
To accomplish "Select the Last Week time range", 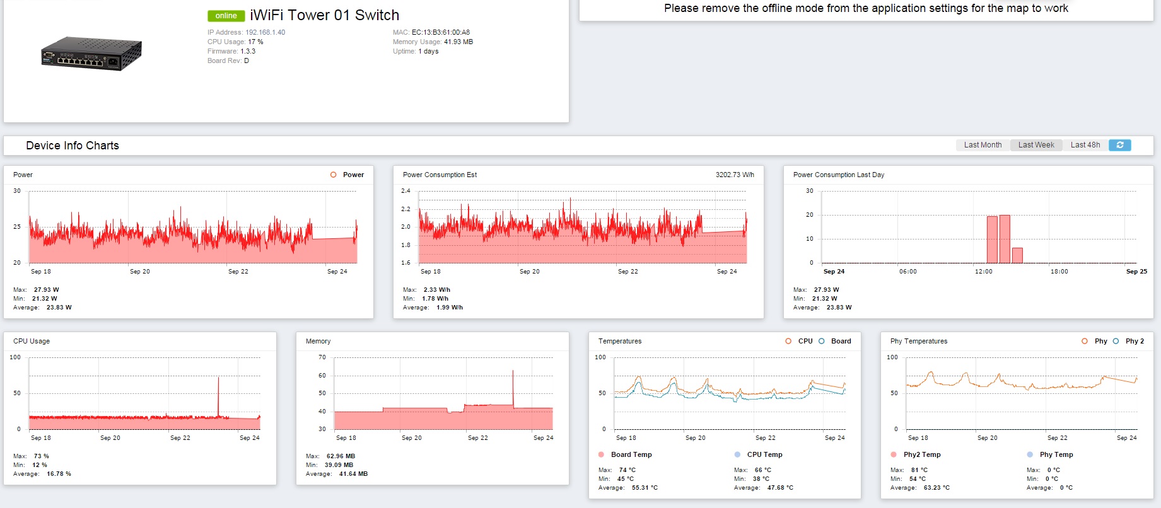I will pyautogui.click(x=1036, y=145).
